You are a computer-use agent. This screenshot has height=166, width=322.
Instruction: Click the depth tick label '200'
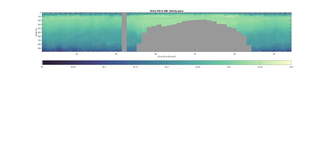click(39, 21)
